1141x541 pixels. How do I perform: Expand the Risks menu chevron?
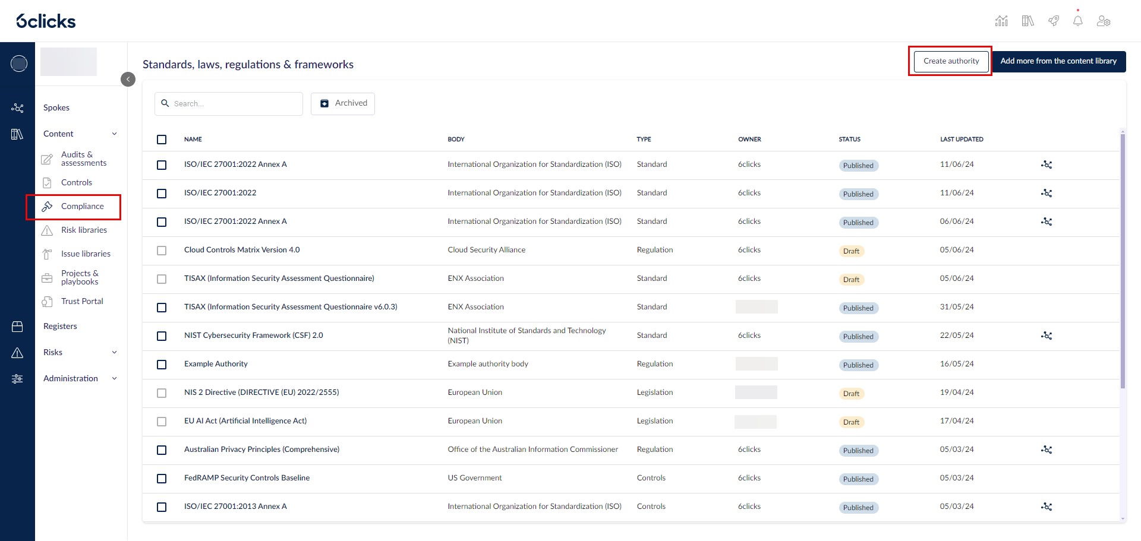click(x=115, y=352)
